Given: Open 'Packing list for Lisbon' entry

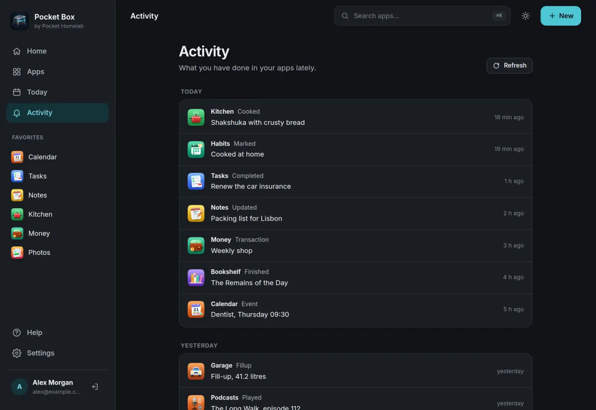Looking at the screenshot, I should tap(356, 213).
